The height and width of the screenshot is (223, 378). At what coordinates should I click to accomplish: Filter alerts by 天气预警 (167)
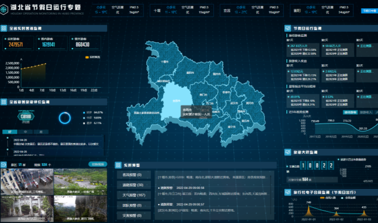point(134,195)
